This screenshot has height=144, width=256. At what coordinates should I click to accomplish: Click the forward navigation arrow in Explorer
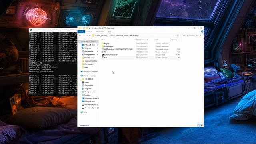pos(84,36)
